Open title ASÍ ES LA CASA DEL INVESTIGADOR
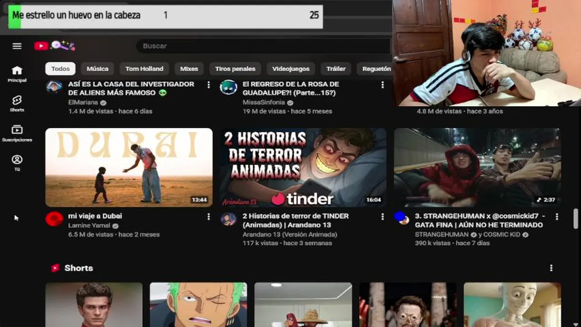 click(131, 88)
